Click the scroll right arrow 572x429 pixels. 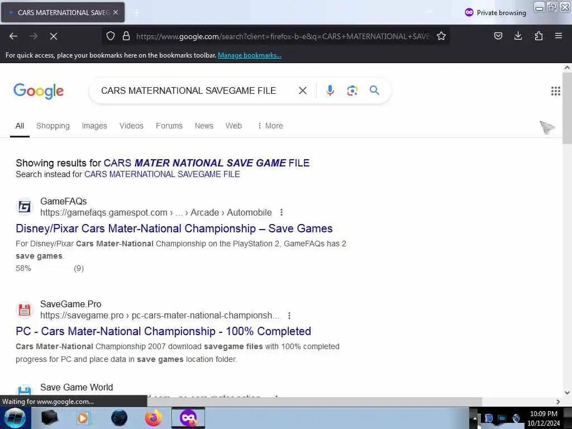point(558,402)
